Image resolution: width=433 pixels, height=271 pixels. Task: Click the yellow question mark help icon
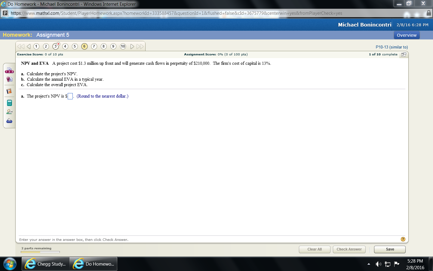click(402, 239)
